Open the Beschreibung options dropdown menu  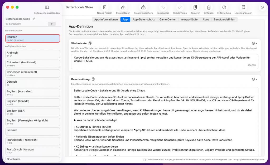254,79
